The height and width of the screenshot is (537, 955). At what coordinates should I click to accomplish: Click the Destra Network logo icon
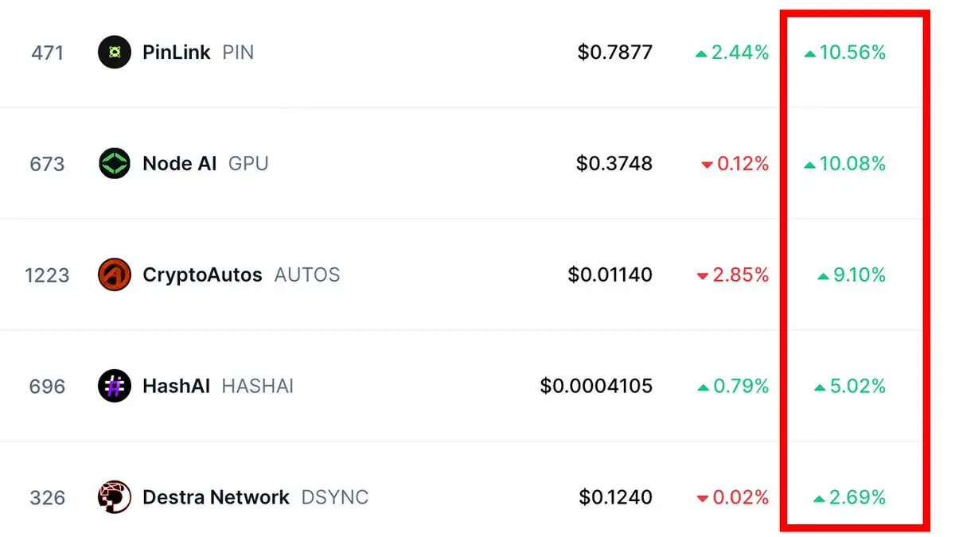114,498
